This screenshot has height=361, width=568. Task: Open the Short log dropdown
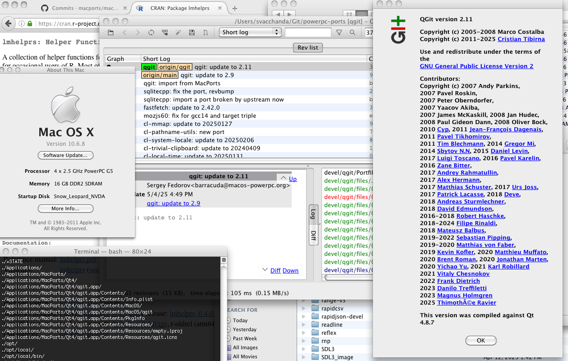250,32
